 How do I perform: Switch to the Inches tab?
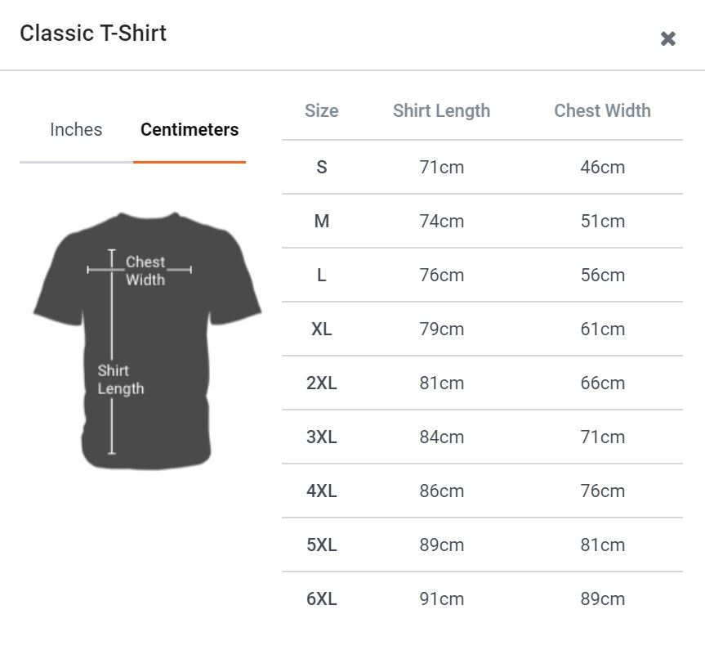(x=76, y=130)
